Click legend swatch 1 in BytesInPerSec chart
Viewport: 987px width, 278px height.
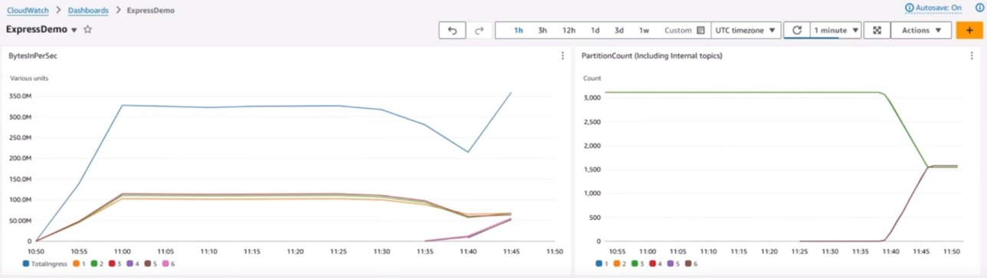click(77, 263)
